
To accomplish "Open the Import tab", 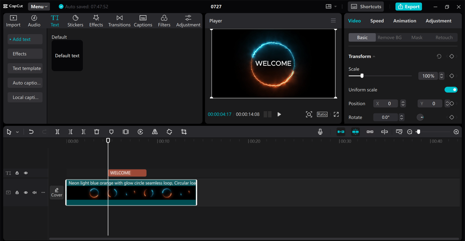I will (13, 21).
